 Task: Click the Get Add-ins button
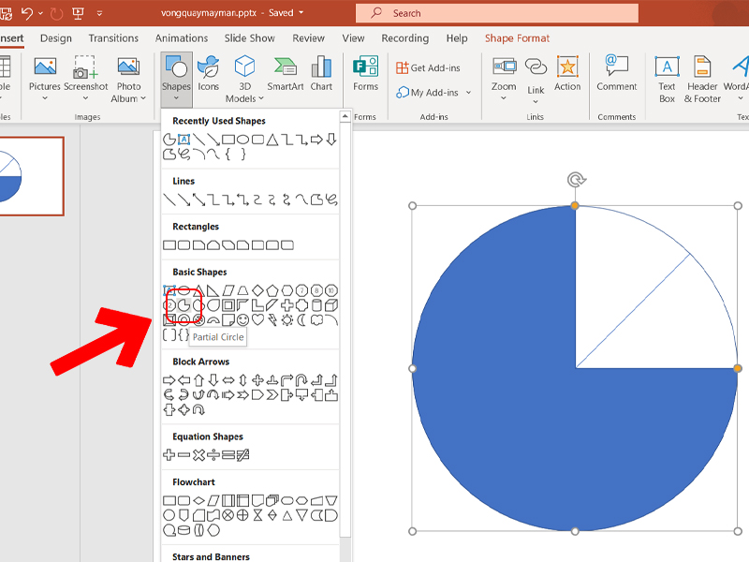coord(432,68)
